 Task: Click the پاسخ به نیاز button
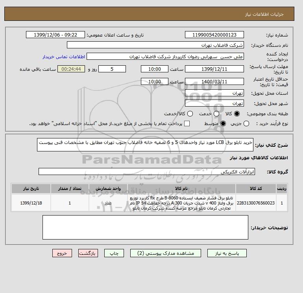pyautogui.click(x=227, y=253)
